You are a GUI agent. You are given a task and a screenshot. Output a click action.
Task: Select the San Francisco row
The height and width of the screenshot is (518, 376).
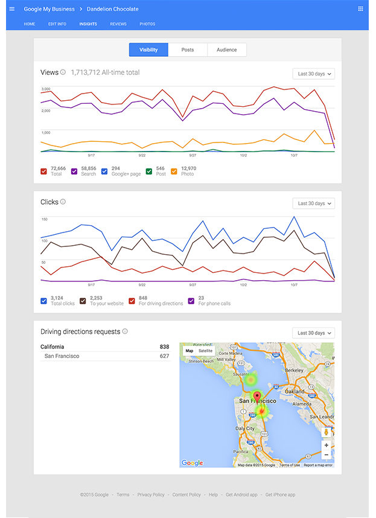click(x=105, y=356)
